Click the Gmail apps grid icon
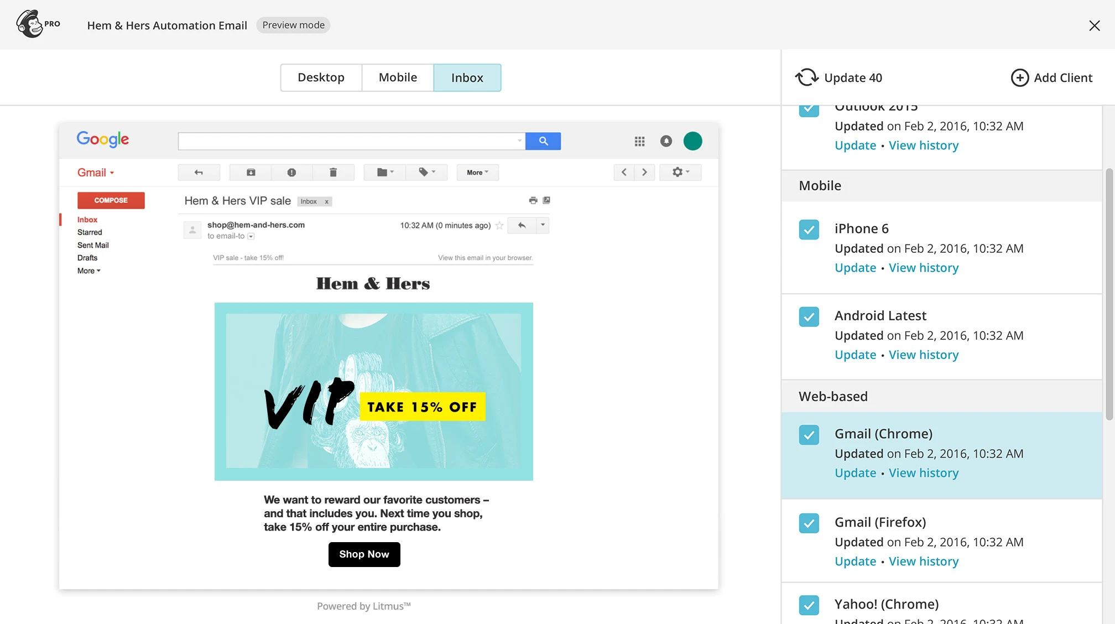 tap(639, 141)
